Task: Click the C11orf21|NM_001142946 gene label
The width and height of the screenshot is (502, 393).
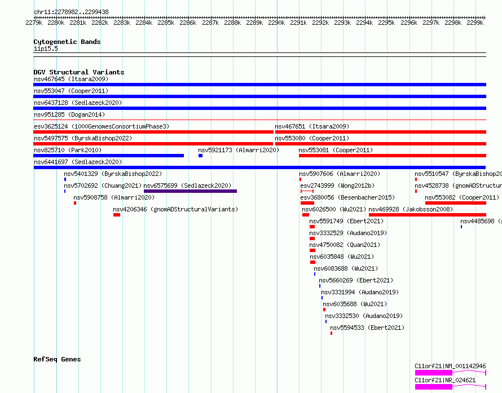Action: [450, 366]
